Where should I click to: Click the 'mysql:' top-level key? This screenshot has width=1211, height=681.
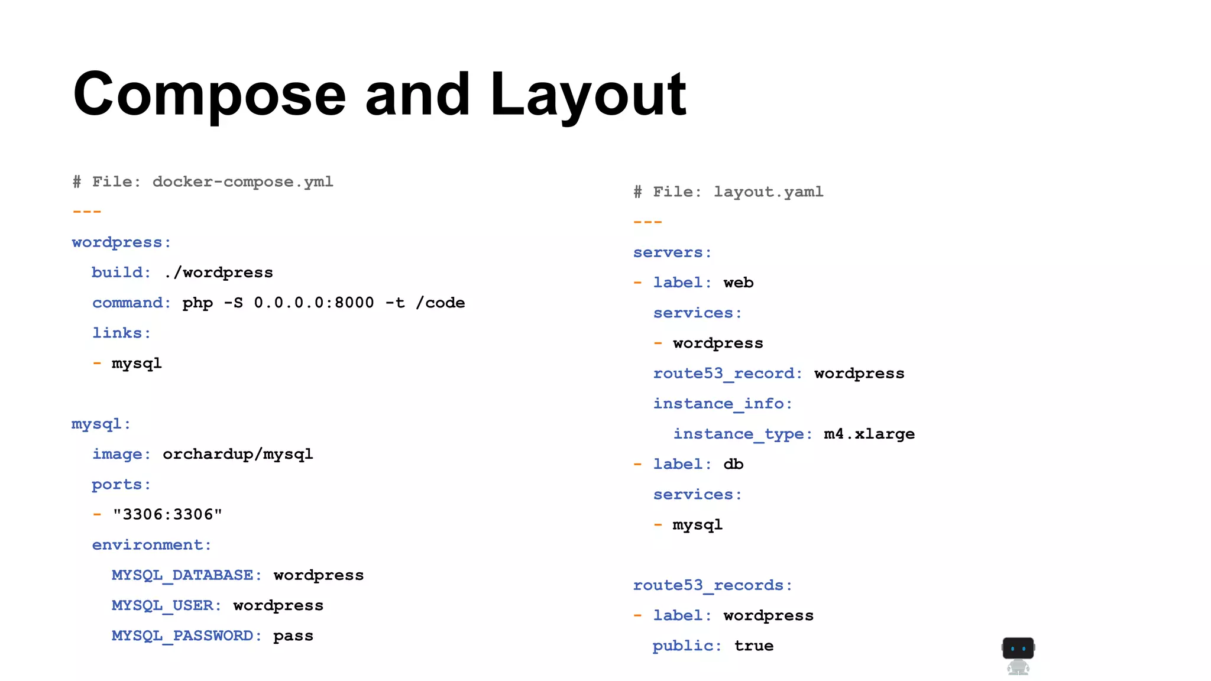(x=101, y=424)
